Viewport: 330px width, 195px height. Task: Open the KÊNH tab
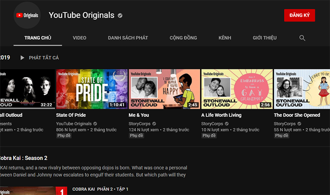[225, 38]
